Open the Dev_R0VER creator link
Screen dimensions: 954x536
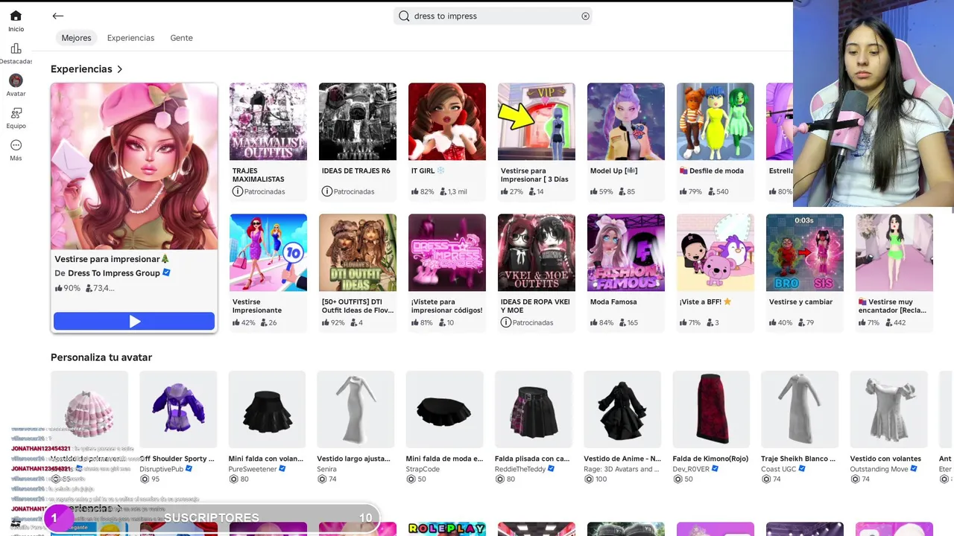691,469
